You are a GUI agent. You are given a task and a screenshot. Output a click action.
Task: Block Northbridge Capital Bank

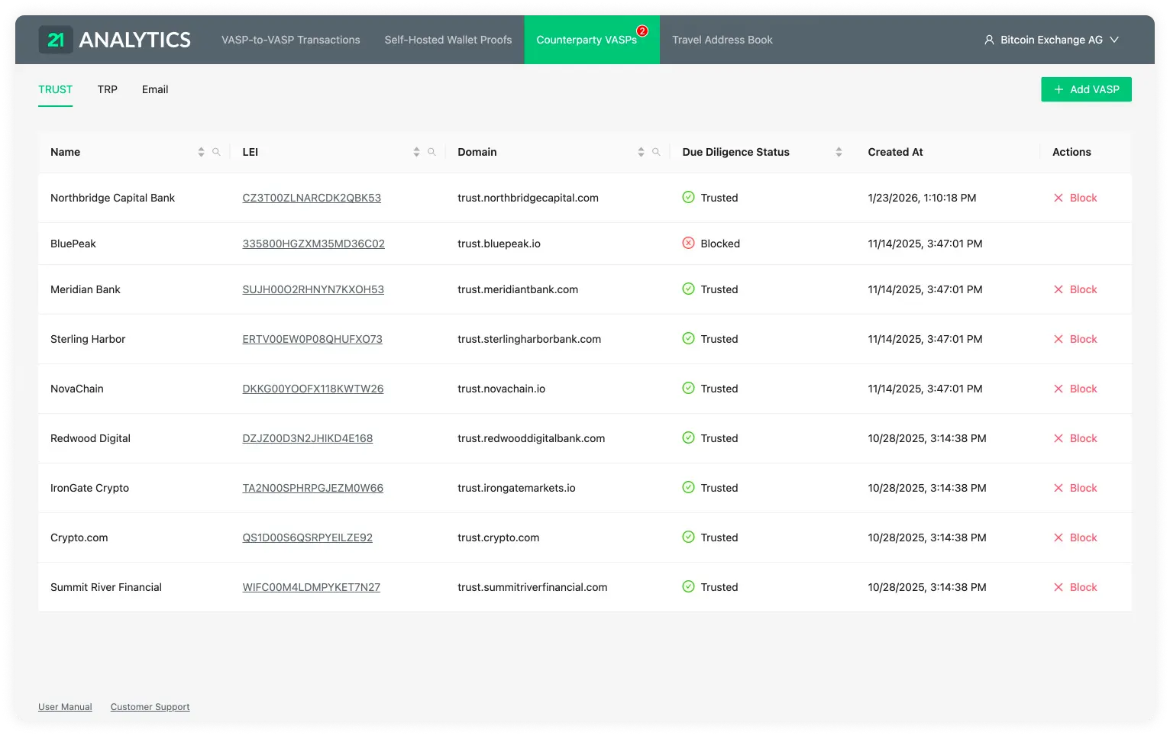[1075, 198]
